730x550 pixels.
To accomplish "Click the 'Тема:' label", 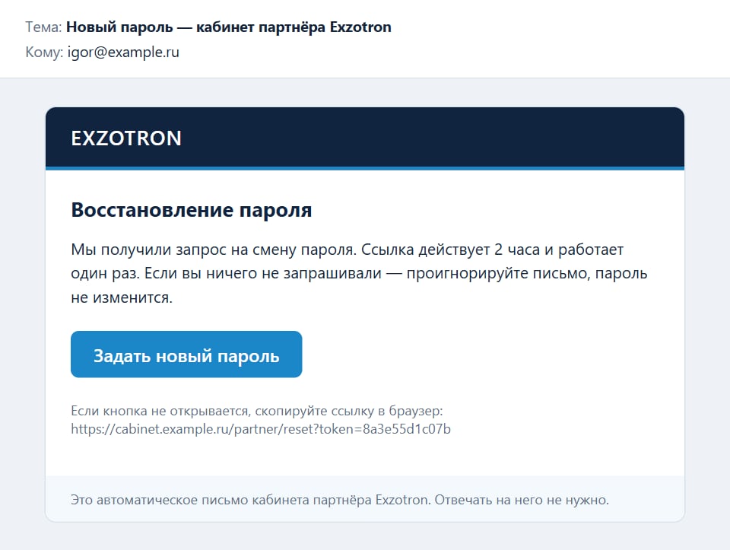I will (43, 27).
